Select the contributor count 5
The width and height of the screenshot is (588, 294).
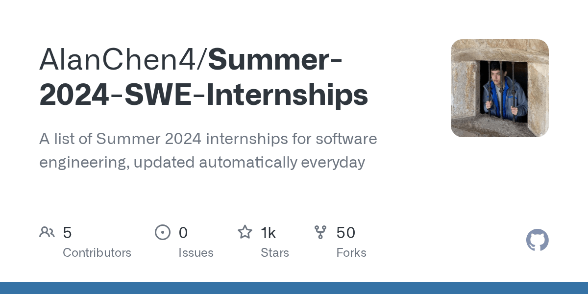[x=68, y=233]
